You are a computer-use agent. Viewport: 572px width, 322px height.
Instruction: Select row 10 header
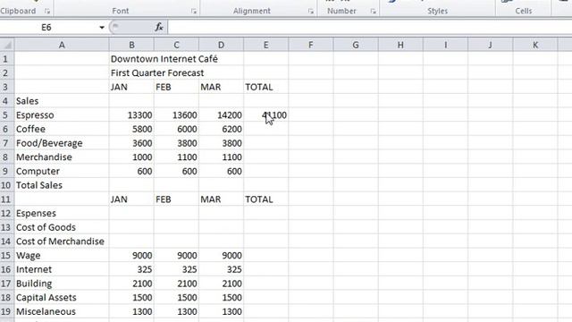click(x=7, y=185)
